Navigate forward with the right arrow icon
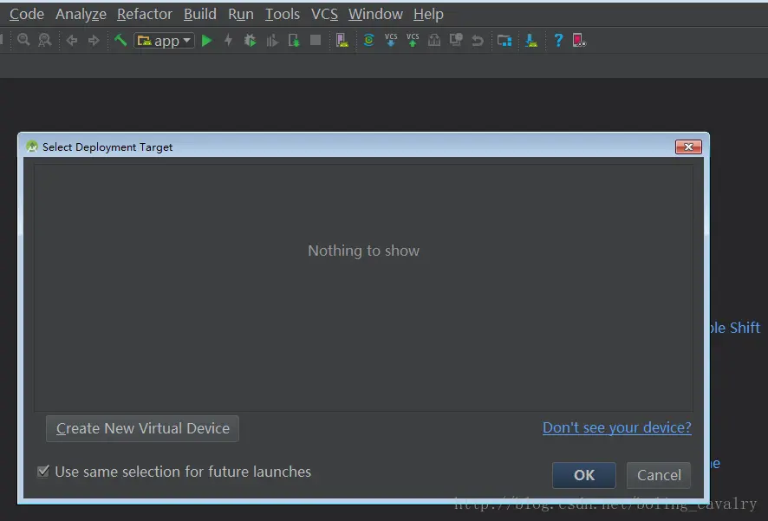Viewport: 768px width, 521px height. coord(94,40)
